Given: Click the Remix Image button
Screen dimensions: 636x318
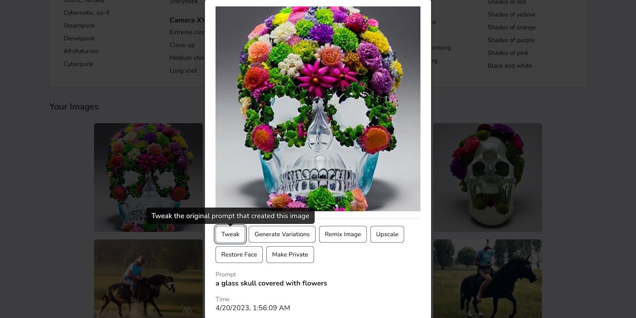Looking at the screenshot, I should coord(343,234).
